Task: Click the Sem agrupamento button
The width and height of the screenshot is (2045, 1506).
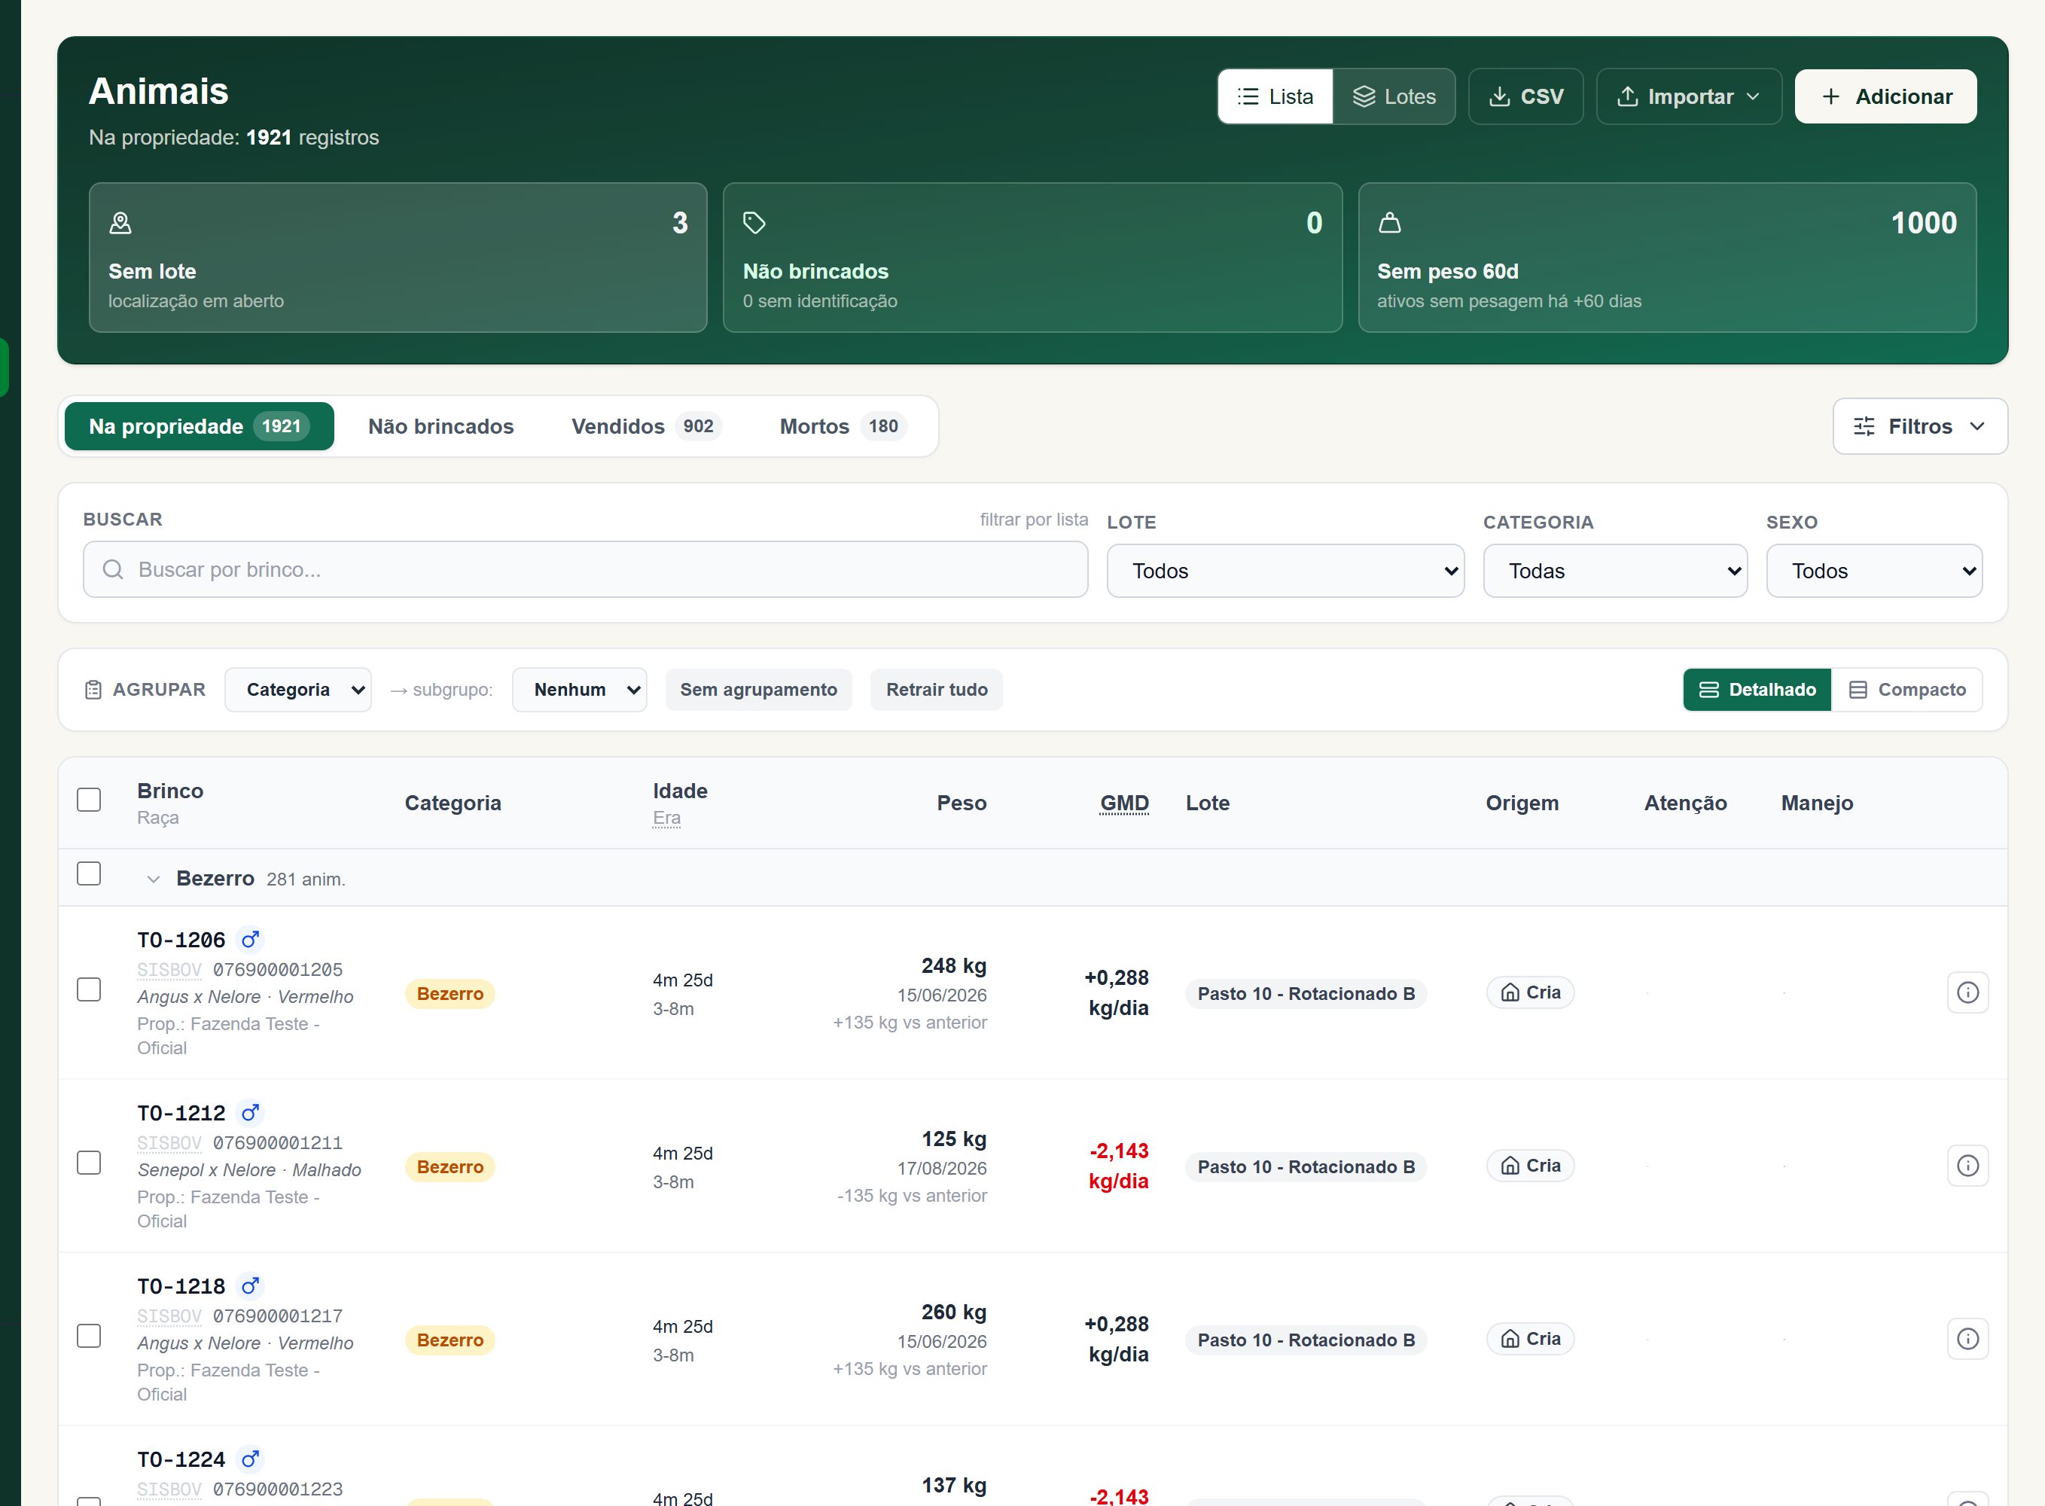Action: pos(758,690)
